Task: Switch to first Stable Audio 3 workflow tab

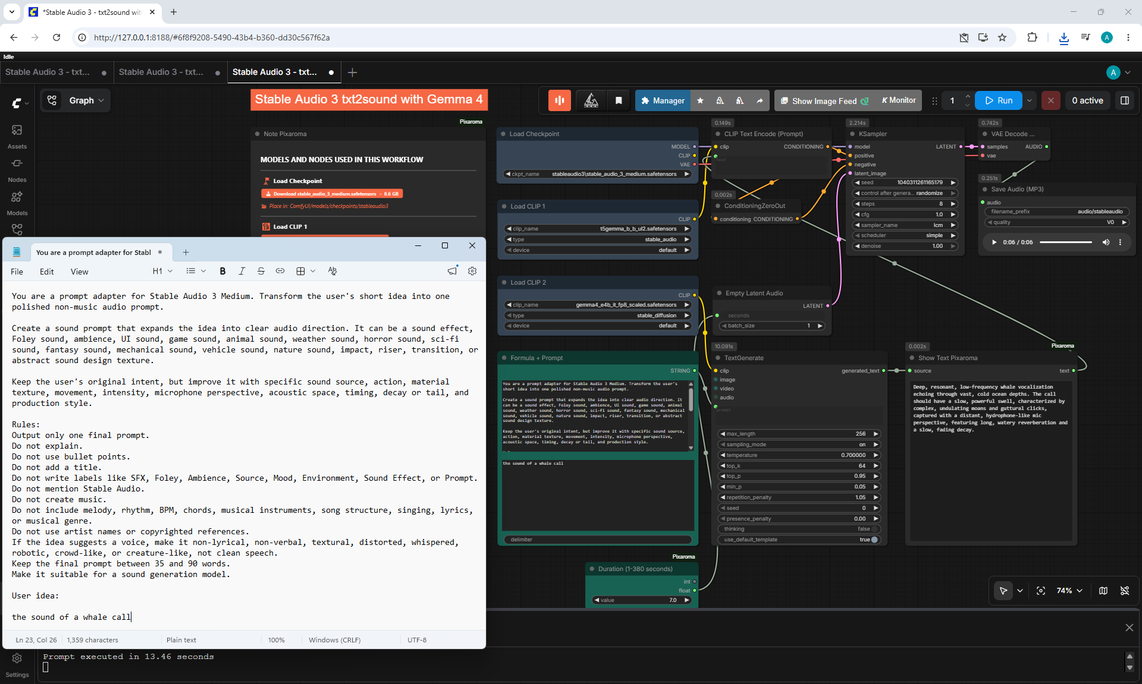Action: [x=55, y=72]
